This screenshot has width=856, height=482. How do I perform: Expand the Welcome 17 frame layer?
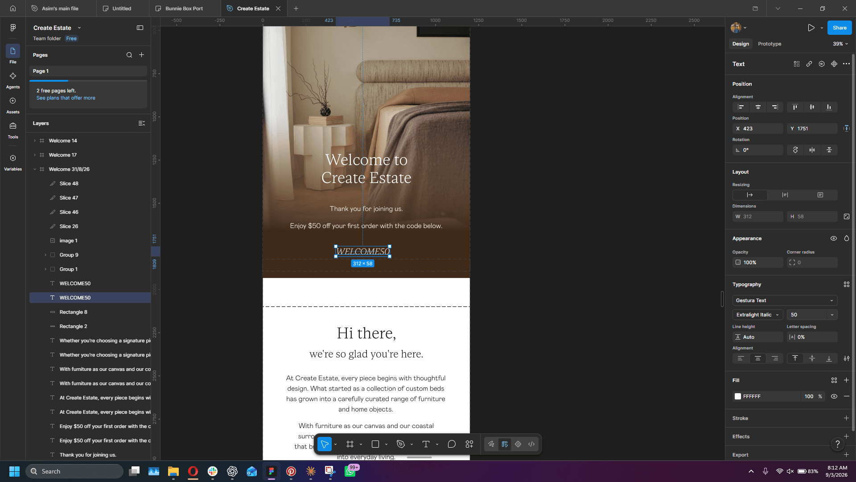35,155
